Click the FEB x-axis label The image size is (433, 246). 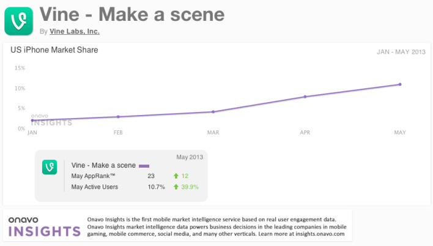coord(118,133)
